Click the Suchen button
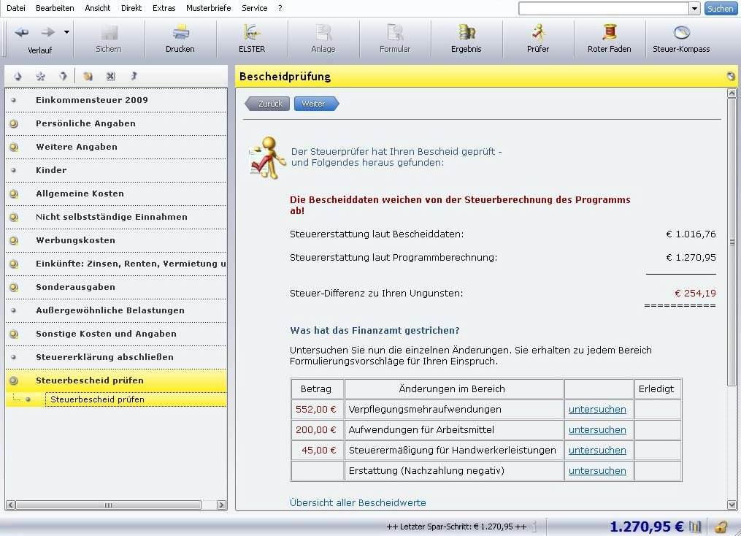 coord(721,9)
